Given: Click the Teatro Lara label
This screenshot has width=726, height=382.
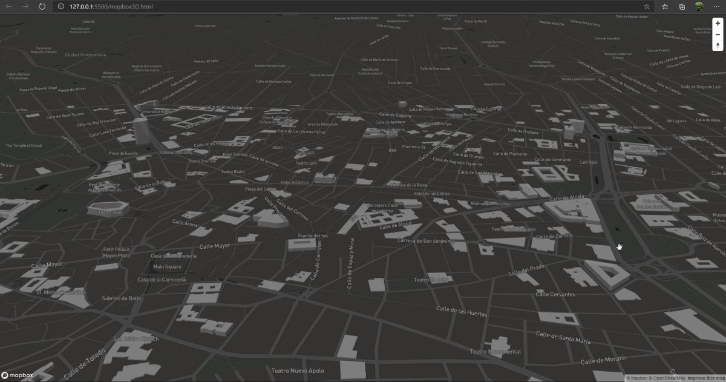Looking at the screenshot, I should 306,163.
